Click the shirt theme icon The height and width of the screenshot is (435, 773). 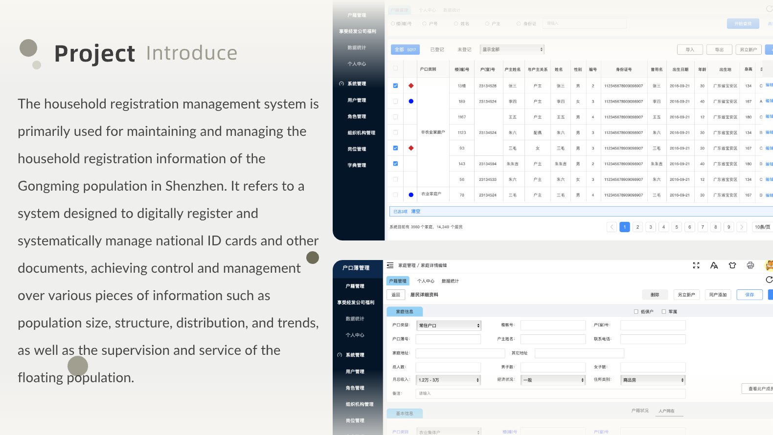(732, 265)
